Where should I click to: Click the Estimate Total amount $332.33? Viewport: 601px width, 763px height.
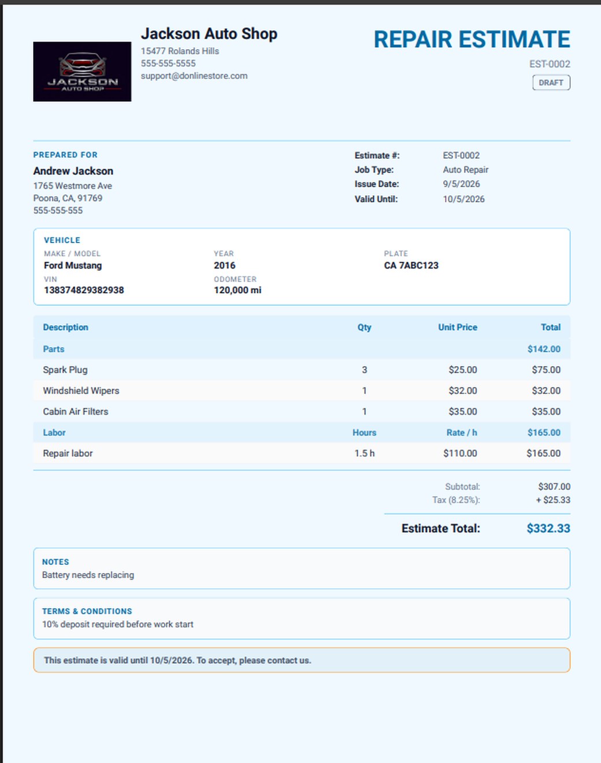(548, 528)
